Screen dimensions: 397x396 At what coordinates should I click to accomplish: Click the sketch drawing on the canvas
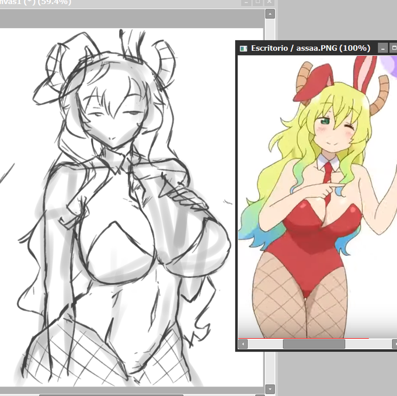[124, 207]
